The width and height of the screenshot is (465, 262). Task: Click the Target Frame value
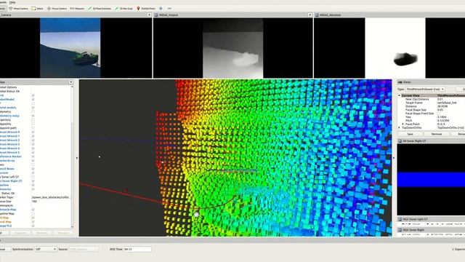click(x=447, y=103)
